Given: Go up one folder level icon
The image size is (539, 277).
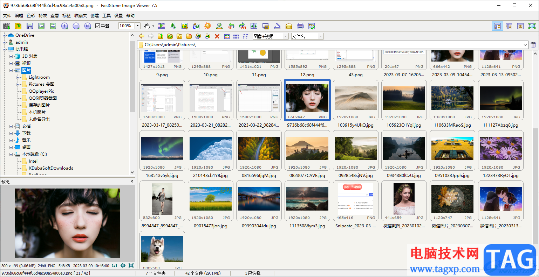Looking at the screenshot, I should pos(161,36).
